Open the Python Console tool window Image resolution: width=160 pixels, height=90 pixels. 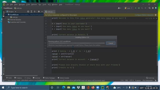[x=63, y=78]
